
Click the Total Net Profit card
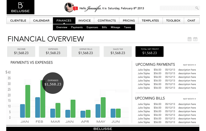click(150, 51)
